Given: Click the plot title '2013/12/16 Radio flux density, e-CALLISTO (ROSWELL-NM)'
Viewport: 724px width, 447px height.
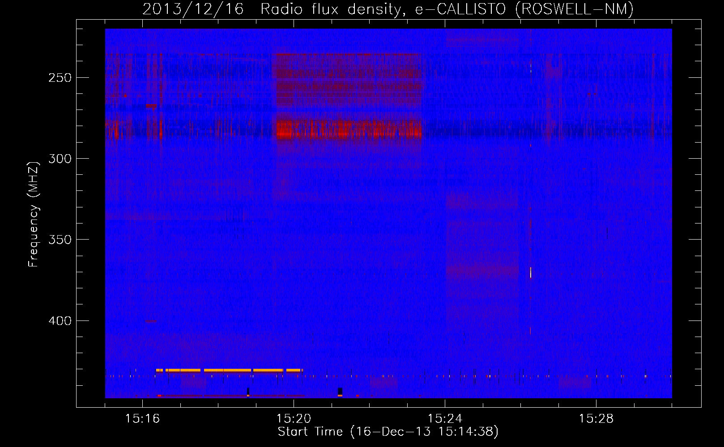Looking at the screenshot, I should point(388,9).
